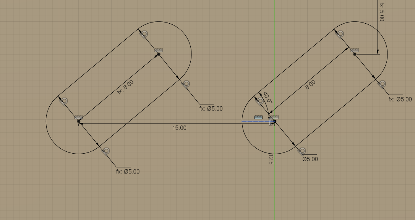The height and width of the screenshot is (220, 415).
Task: Select the tangent icon on left slot's right side
Action: (186, 84)
